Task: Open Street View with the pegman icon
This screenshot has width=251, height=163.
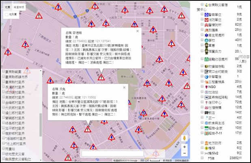Action: click(x=184, y=138)
